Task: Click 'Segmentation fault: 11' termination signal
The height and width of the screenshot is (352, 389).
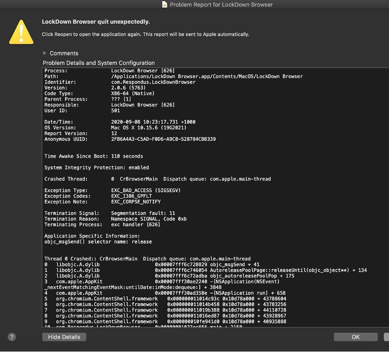Action: coord(143,213)
